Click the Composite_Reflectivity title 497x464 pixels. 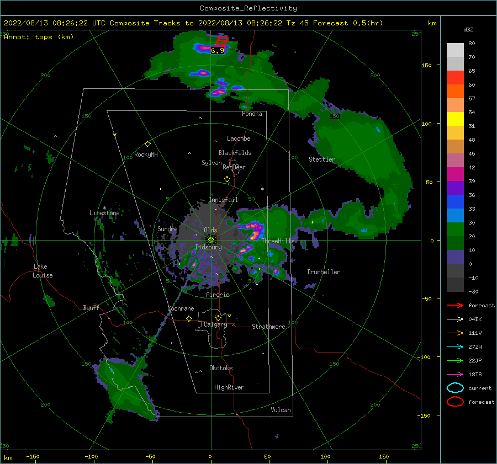click(248, 8)
